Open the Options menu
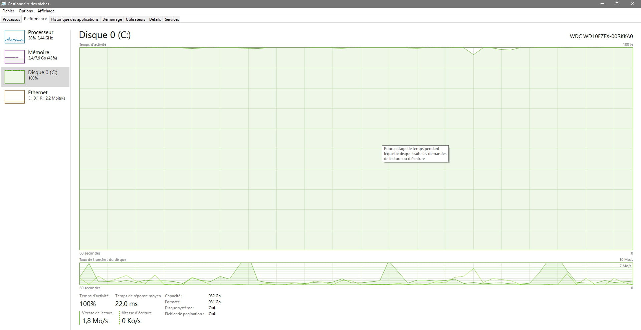 pos(26,11)
